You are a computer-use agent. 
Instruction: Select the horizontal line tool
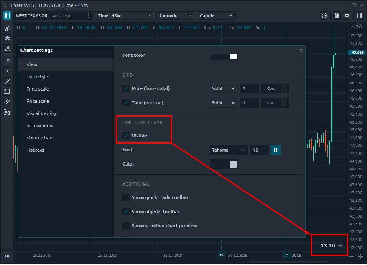click(7, 71)
